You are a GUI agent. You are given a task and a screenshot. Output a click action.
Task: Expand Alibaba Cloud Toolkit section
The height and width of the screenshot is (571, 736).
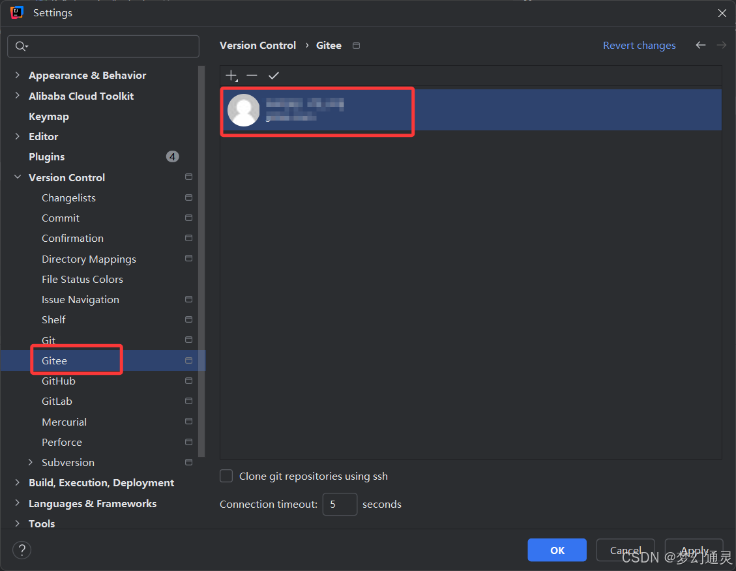pyautogui.click(x=18, y=96)
